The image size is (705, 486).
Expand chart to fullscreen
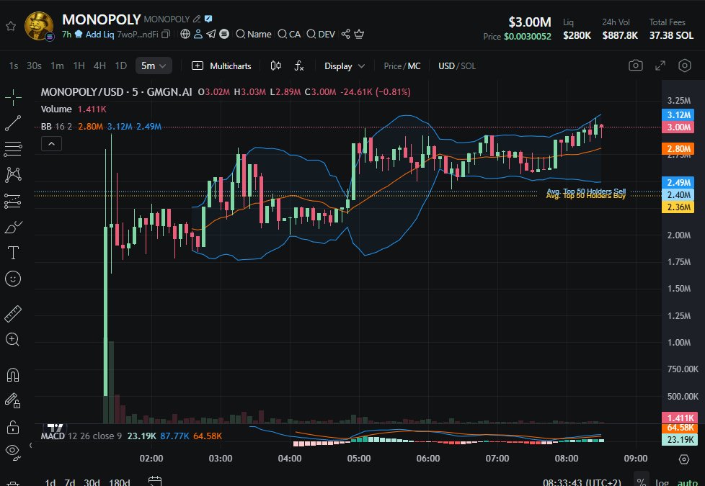pos(660,66)
